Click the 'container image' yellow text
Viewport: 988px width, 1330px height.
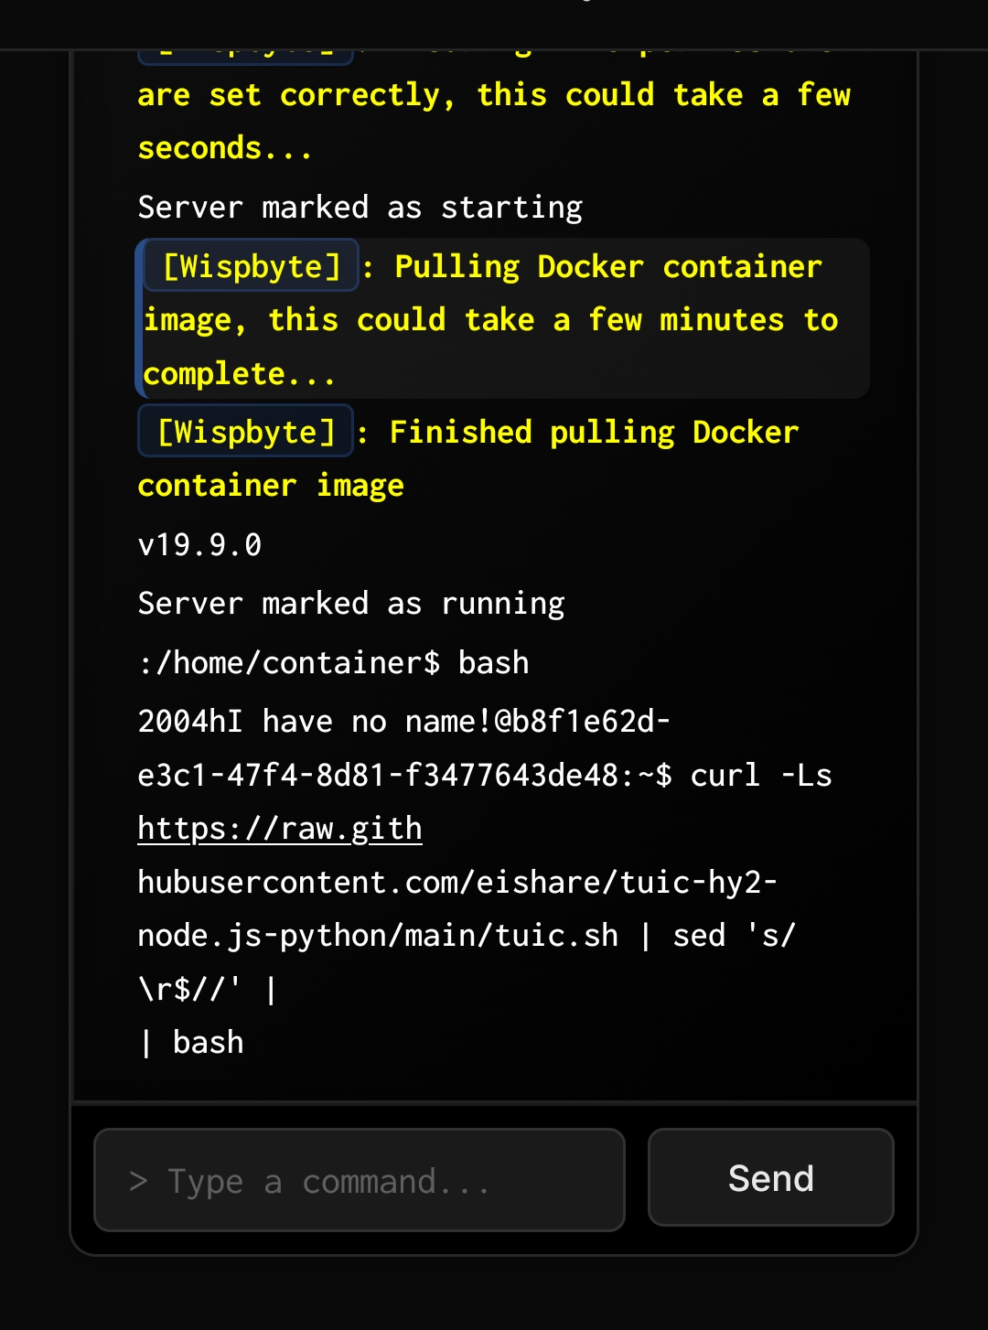click(x=271, y=486)
